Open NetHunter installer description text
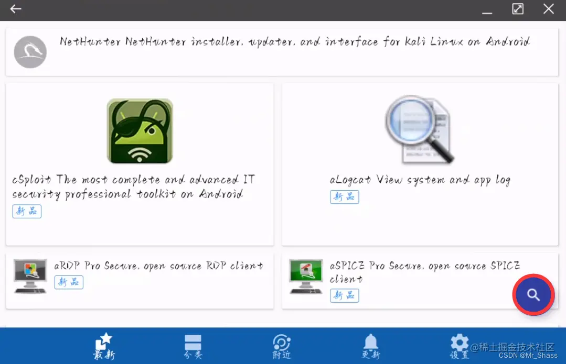 click(x=295, y=42)
